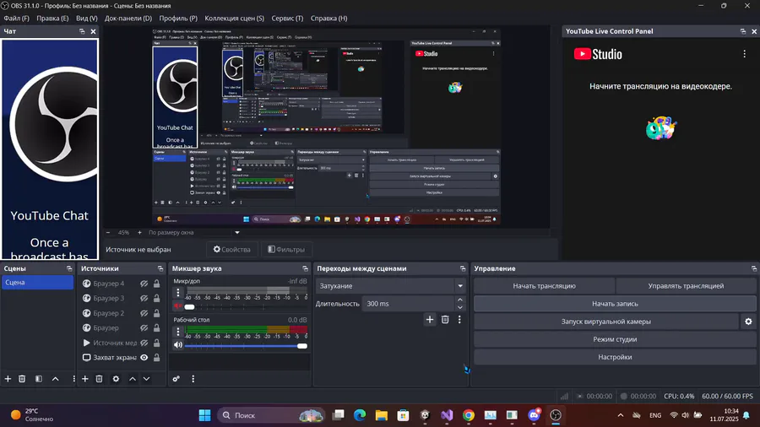
Task: Remove selected source with trash icon
Action: coord(99,379)
